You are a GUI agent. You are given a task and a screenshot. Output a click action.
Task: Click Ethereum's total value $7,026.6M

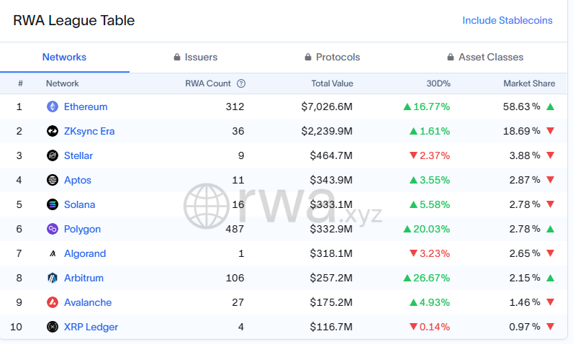click(327, 107)
